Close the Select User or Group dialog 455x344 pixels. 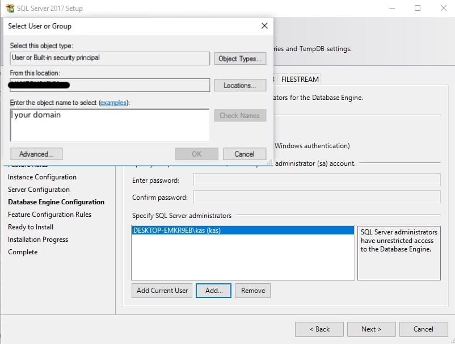[x=264, y=26]
